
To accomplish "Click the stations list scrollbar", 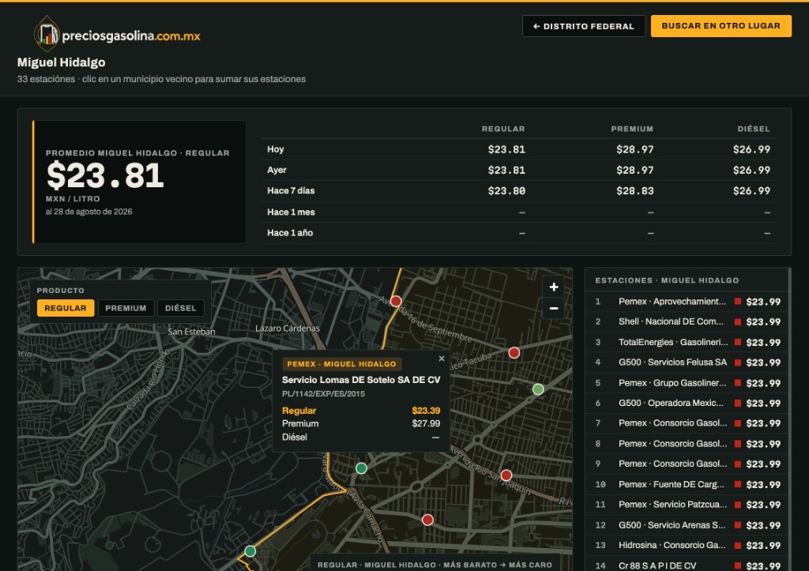I will pos(789,419).
